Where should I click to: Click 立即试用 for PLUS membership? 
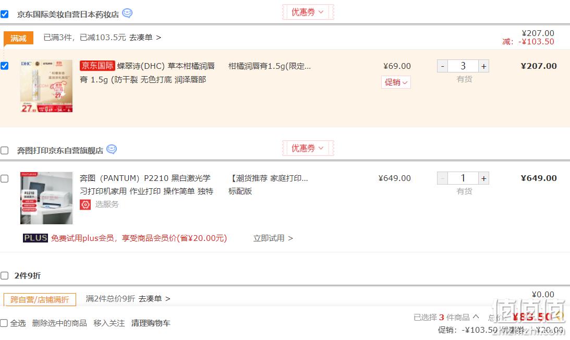tap(273, 238)
